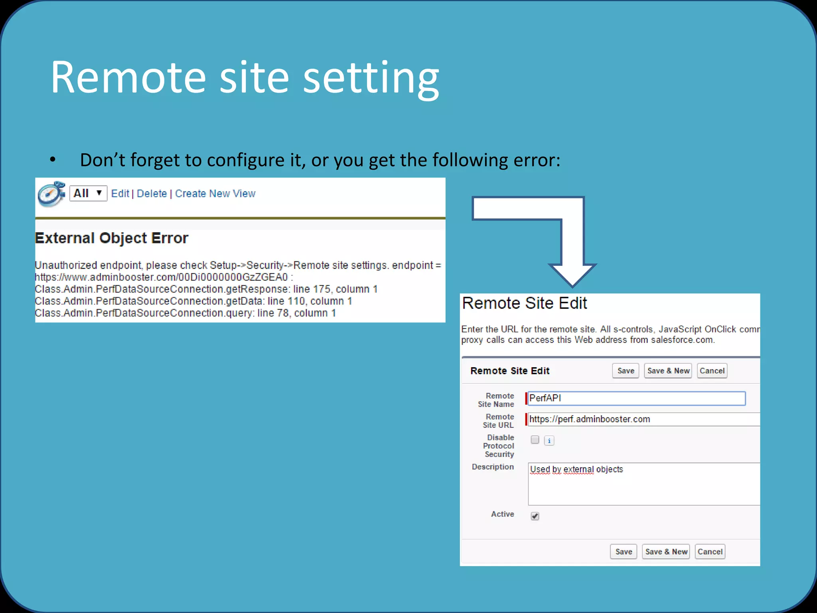Click the Remote Site Name field label
The height and width of the screenshot is (613, 817).
[x=496, y=400]
